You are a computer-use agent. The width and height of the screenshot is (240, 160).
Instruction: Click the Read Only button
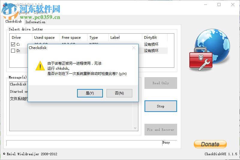[x=161, y=83]
